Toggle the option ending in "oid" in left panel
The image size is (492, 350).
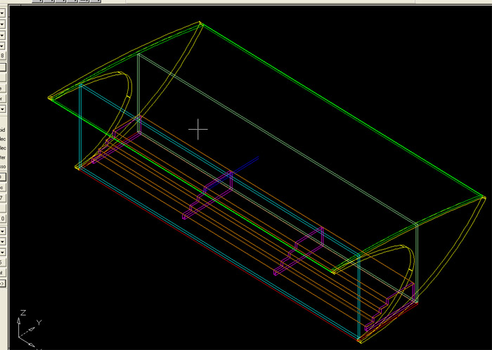(x=3, y=130)
